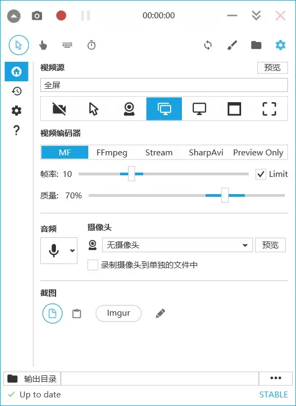Click the 输出目录 folder button
This screenshot has width=296, height=406.
tap(32, 379)
